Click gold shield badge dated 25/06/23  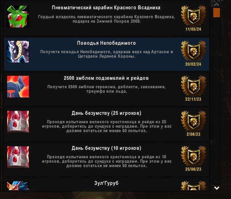193,156
